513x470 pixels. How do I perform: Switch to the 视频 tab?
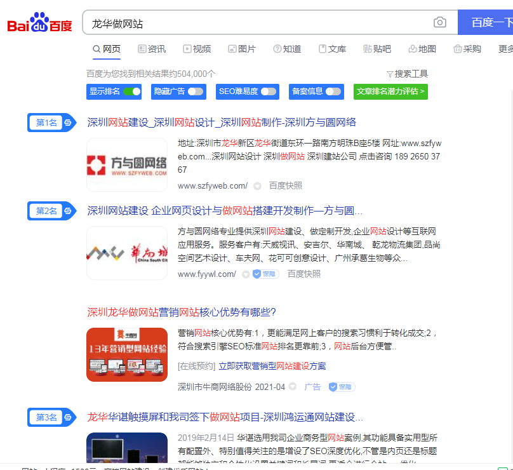pos(197,49)
